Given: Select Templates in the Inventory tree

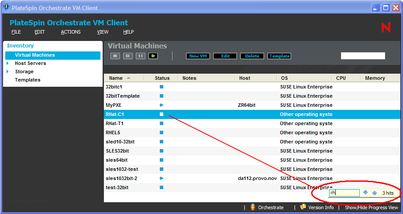Looking at the screenshot, I should (28, 80).
